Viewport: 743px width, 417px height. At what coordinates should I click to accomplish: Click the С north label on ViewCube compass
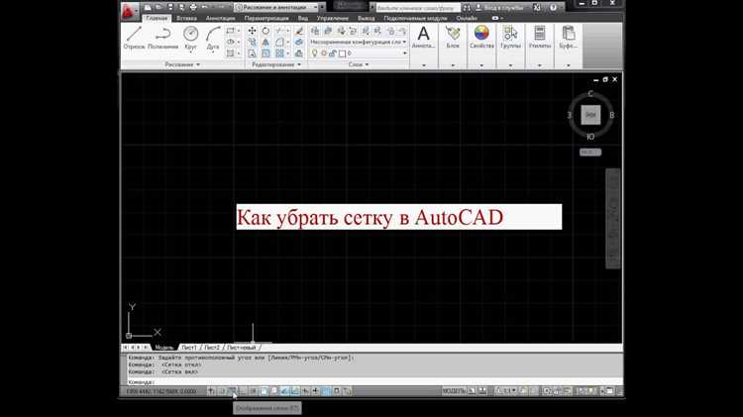point(590,93)
